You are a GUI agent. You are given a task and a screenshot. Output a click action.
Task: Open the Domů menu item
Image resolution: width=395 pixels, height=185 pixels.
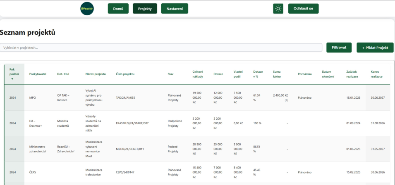click(118, 9)
